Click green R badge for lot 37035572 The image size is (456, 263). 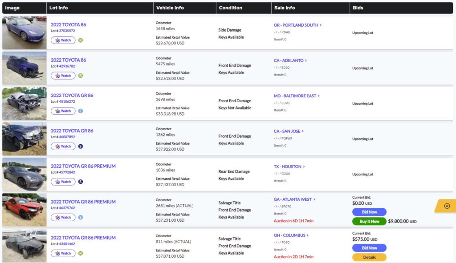[x=81, y=40]
